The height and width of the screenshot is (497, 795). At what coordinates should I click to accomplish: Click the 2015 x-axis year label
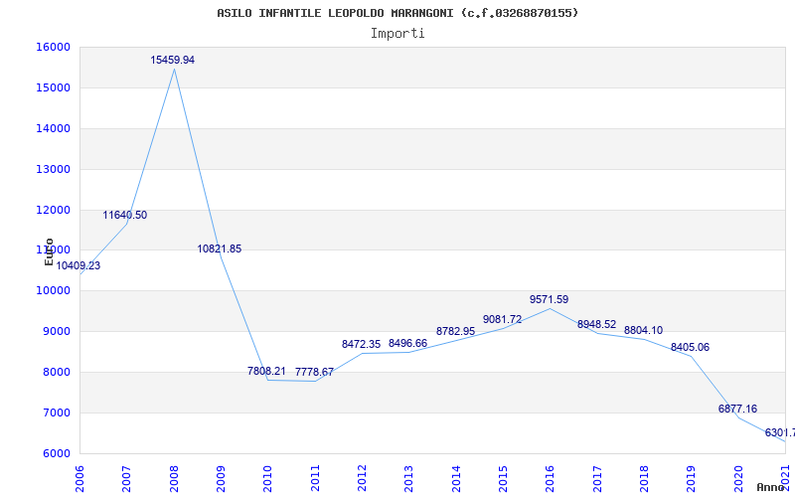point(503,479)
